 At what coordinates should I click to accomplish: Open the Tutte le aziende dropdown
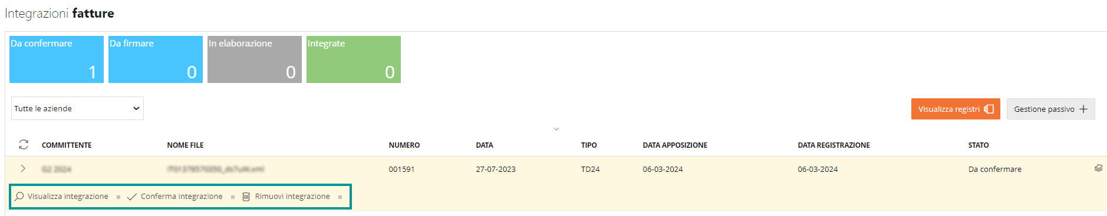(77, 108)
